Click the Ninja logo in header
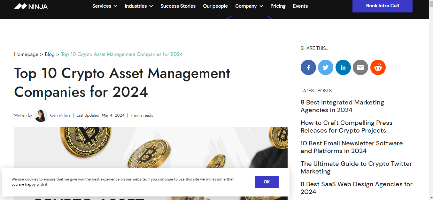The image size is (433, 200). point(31,6)
